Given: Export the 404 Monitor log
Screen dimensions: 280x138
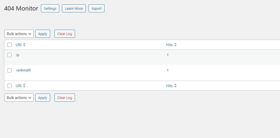Looking at the screenshot, I should tap(97, 8).
